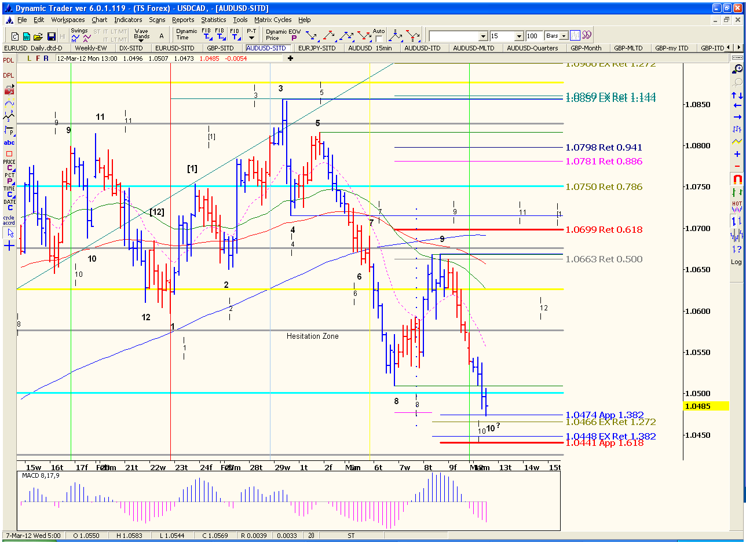Toggle the F button above chart
Image resolution: width=746 pixels, height=542 pixels.
38,58
